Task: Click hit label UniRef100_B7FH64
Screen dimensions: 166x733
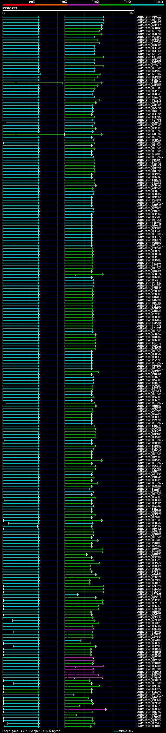Action: click(149, 51)
